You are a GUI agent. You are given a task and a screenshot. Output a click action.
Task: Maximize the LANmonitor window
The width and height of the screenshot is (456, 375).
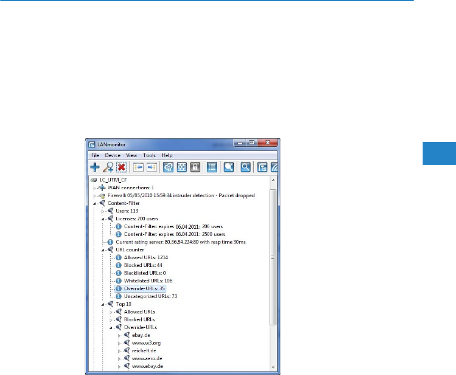pyautogui.click(x=252, y=143)
